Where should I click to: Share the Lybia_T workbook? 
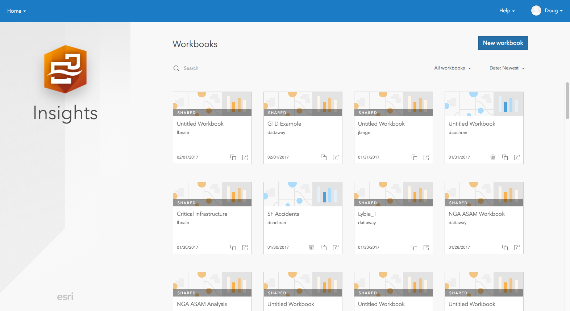(427, 247)
